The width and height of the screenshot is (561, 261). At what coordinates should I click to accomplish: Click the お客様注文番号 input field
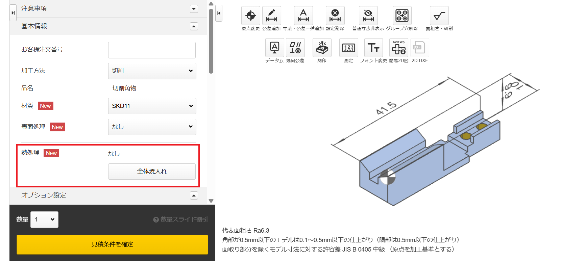coord(152,50)
